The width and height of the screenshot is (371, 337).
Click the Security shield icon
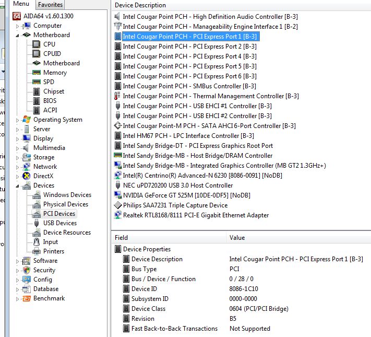pos(27,270)
